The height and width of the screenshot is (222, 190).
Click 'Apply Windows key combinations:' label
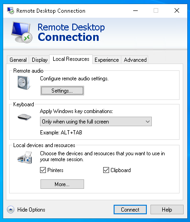76,111
